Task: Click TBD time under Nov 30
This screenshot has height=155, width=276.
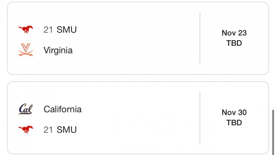Action: 234,123
